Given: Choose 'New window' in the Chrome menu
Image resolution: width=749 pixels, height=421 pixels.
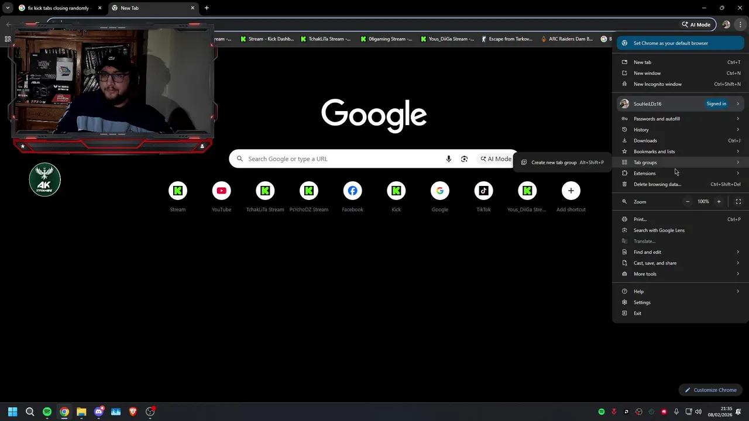Looking at the screenshot, I should (681, 73).
